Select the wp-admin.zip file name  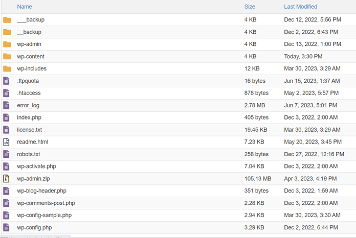pos(33,179)
